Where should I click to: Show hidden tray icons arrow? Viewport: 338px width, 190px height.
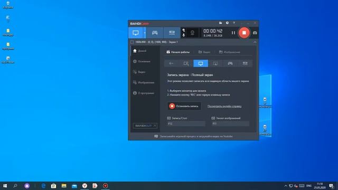(x=286, y=186)
